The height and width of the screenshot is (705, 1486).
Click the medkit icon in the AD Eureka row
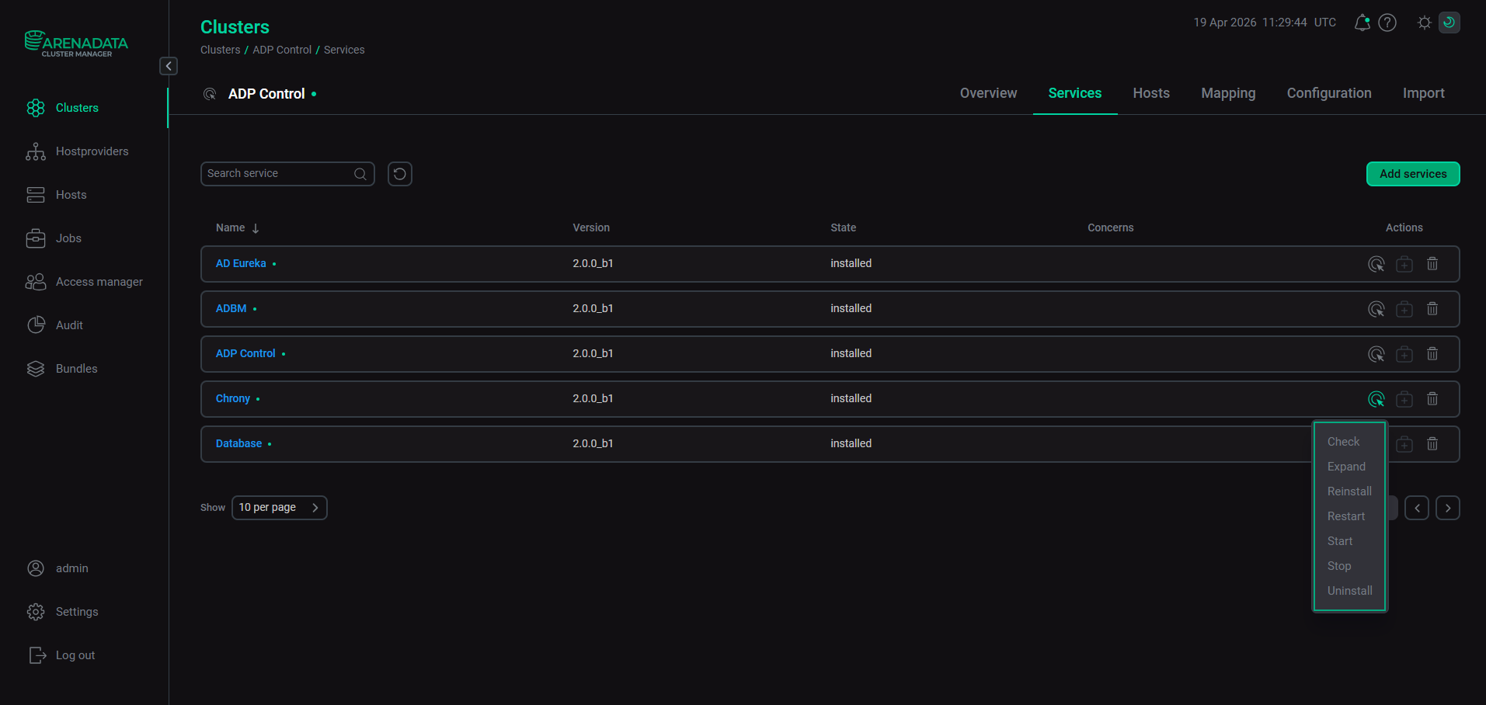click(1404, 264)
